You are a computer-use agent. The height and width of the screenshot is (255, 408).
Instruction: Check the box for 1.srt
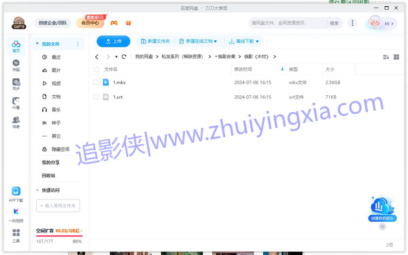point(96,97)
